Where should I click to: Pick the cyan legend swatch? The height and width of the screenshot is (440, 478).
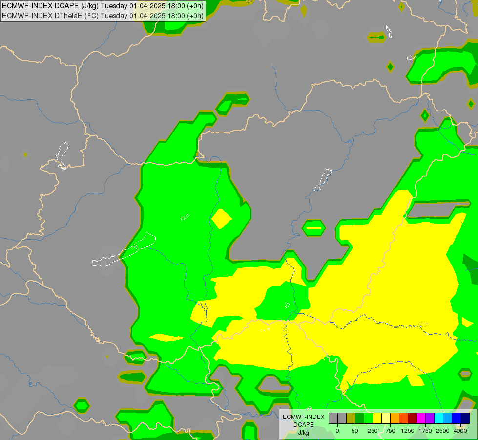coord(439,418)
